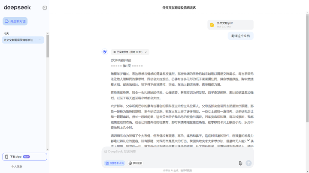
Task: Click the scroll-to-bottom arrow above the input box
Action: point(248,140)
